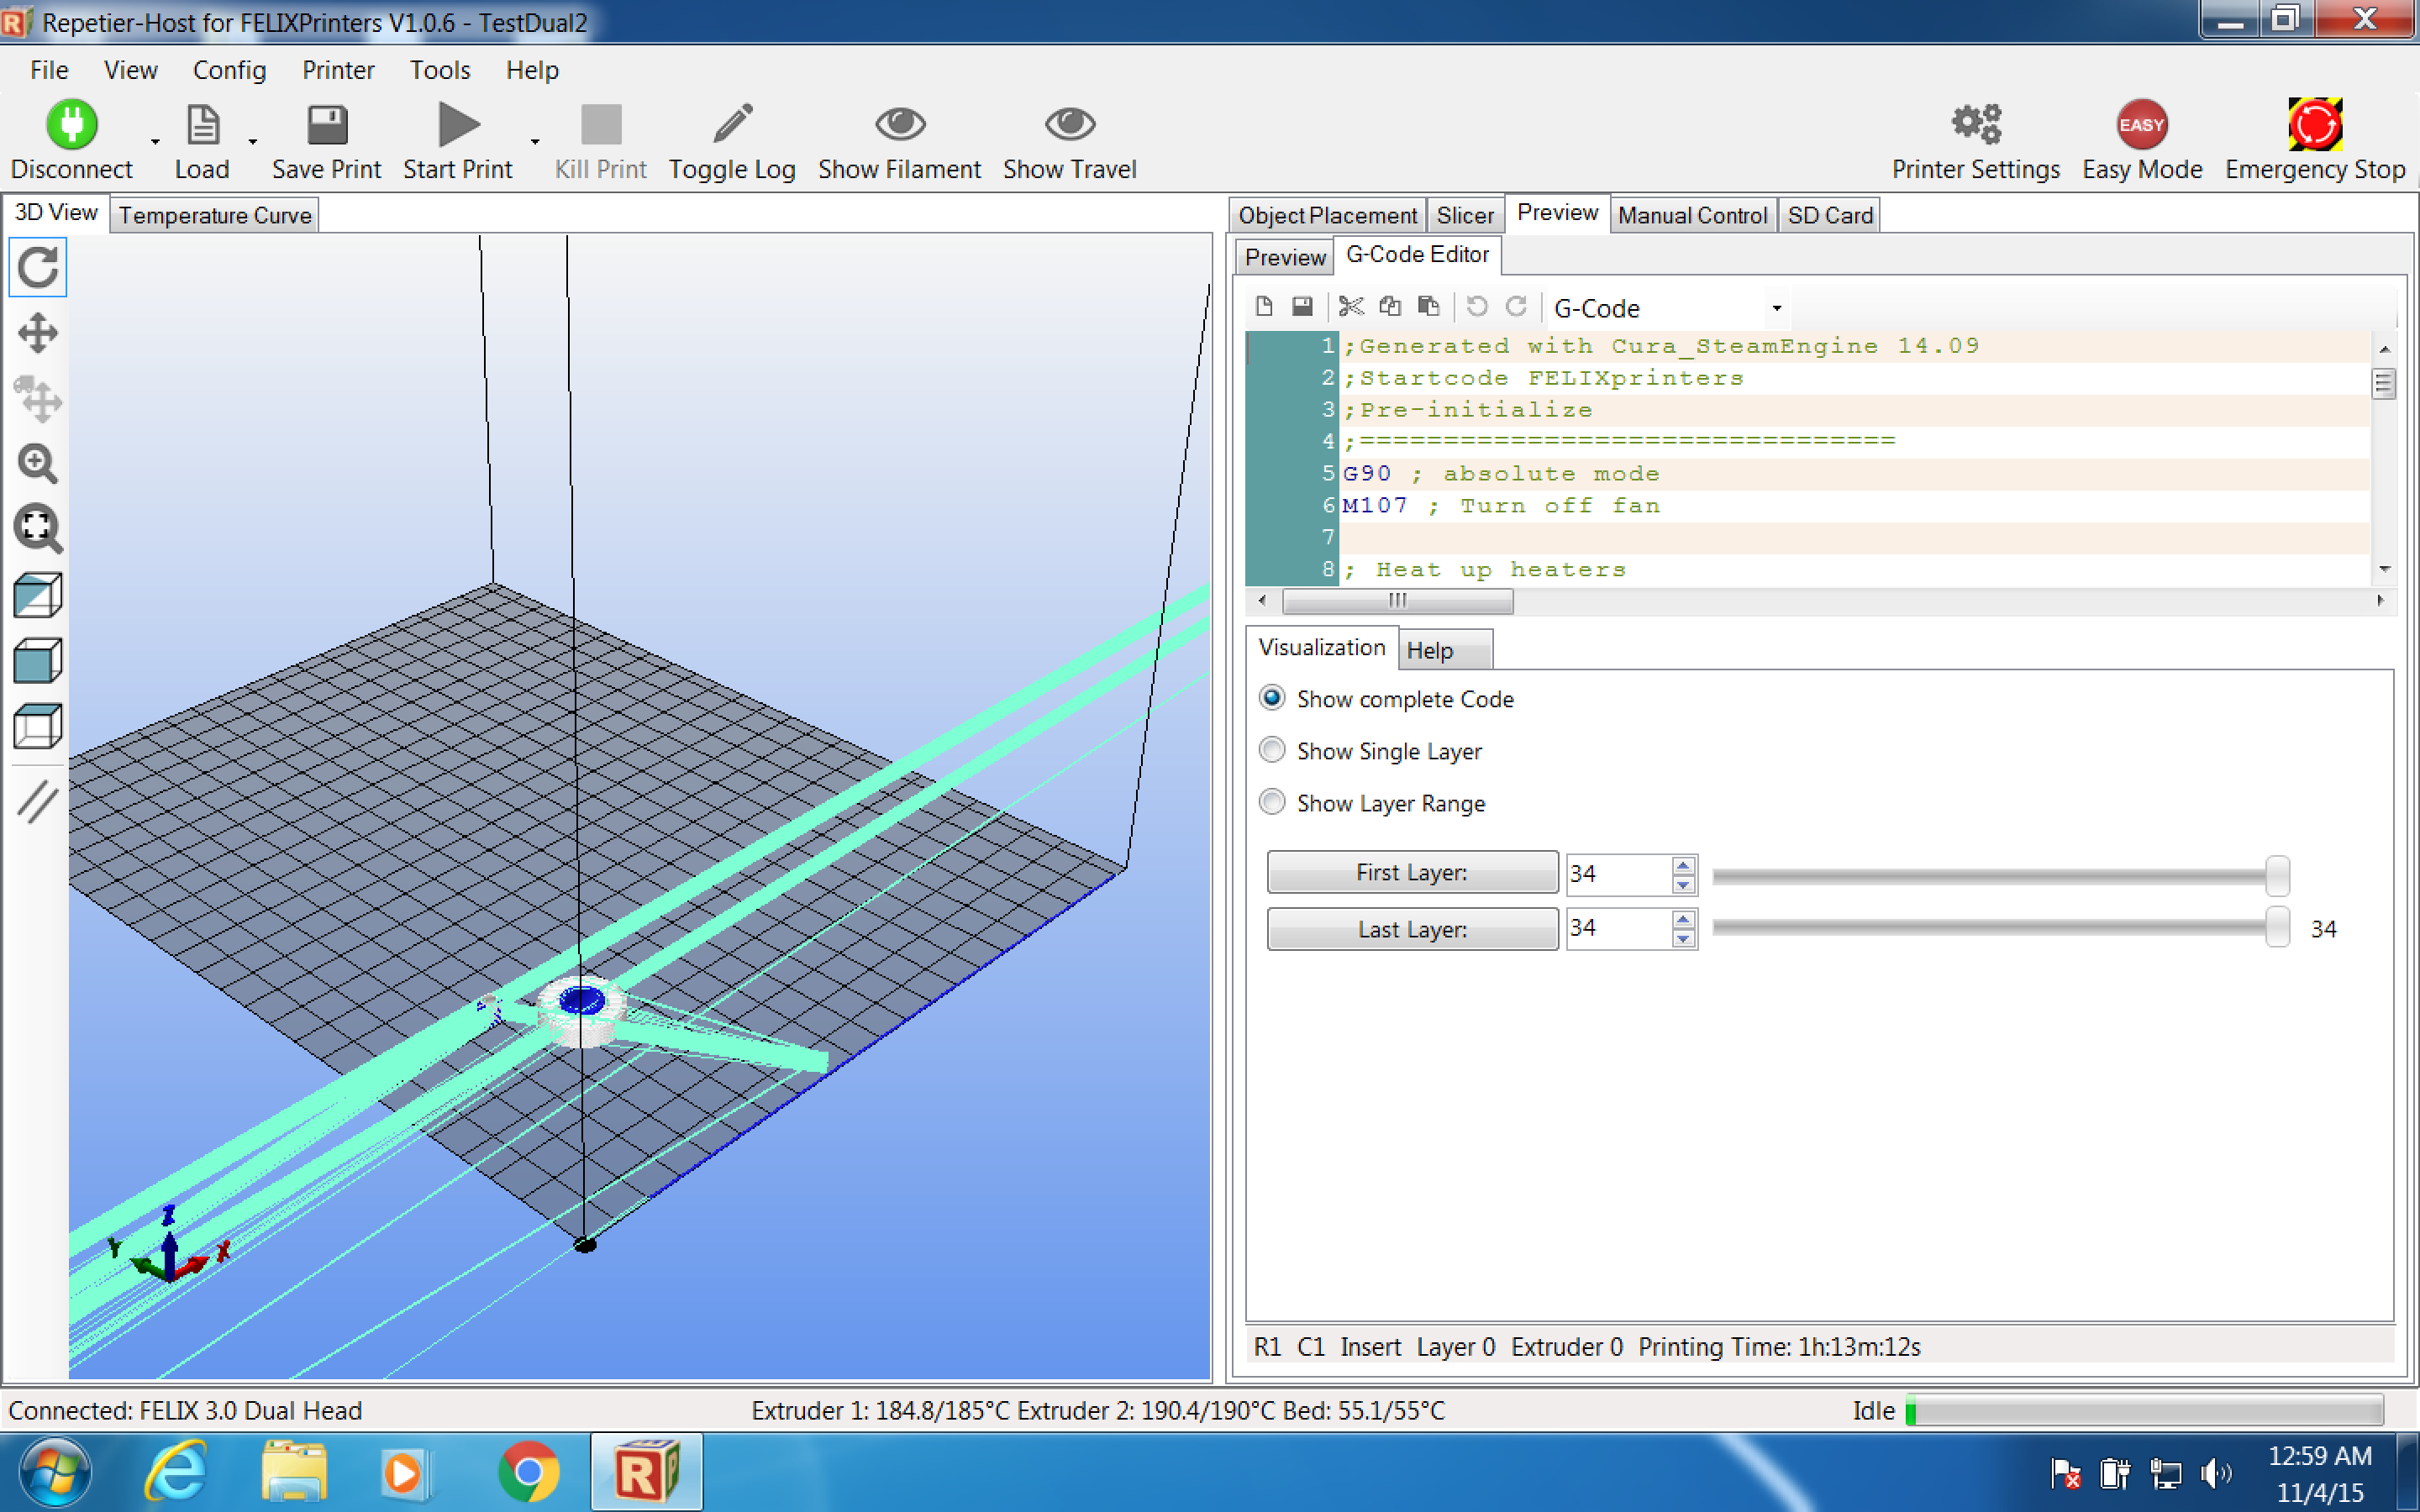Click the zoom magnifier tool
Image resolution: width=2420 pixels, height=1512 pixels.
click(x=38, y=463)
